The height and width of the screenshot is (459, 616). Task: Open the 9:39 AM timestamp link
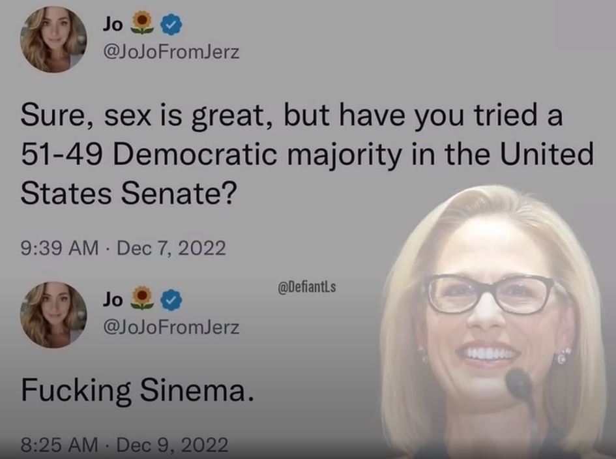coord(59,248)
